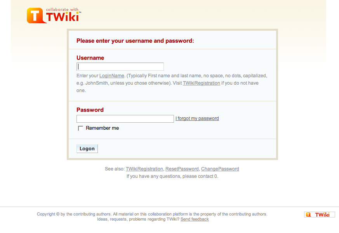The height and width of the screenshot is (233, 339).
Task: Click the copyright notice in the footer
Action: [151, 214]
